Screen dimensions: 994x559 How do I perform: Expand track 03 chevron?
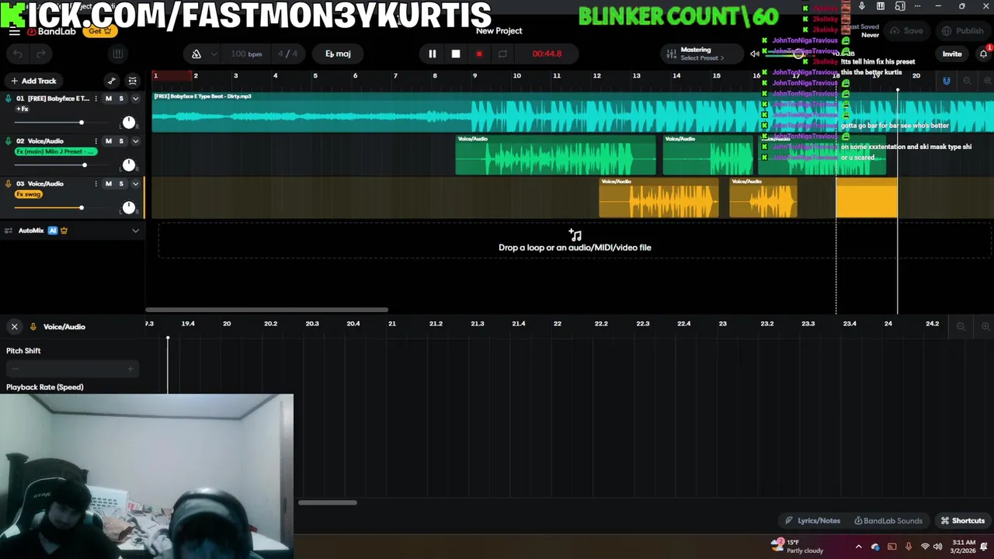pyautogui.click(x=135, y=184)
